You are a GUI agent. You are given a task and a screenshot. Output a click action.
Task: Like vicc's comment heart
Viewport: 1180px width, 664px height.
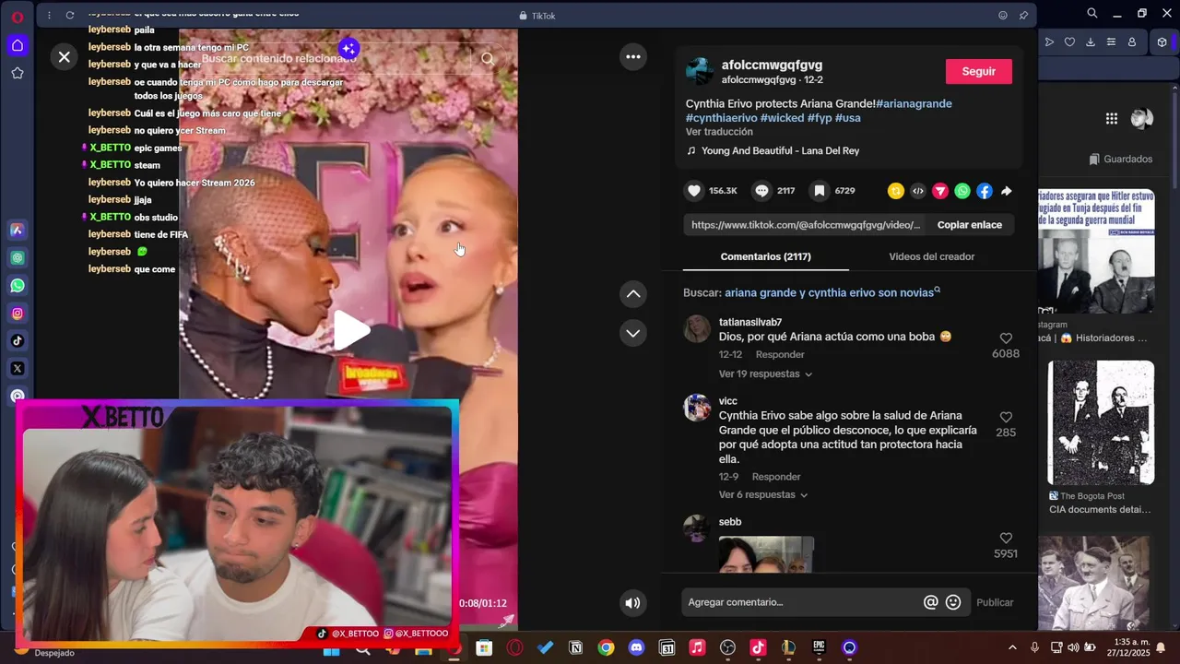coord(1006,417)
